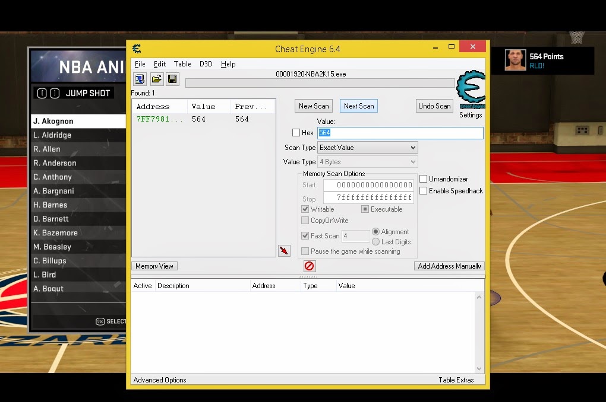Select C. Anthony in game list

(x=78, y=177)
